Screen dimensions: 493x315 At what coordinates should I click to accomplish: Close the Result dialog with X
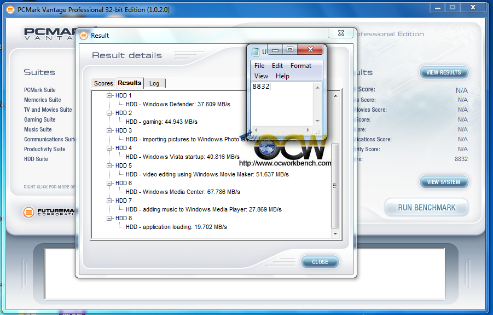(341, 33)
